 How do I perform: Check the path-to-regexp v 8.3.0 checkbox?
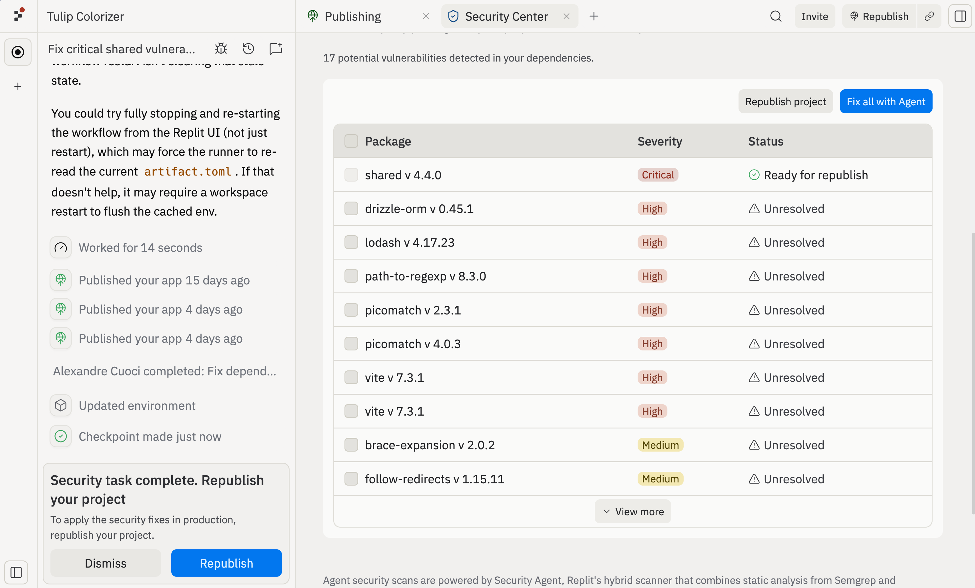[351, 276]
